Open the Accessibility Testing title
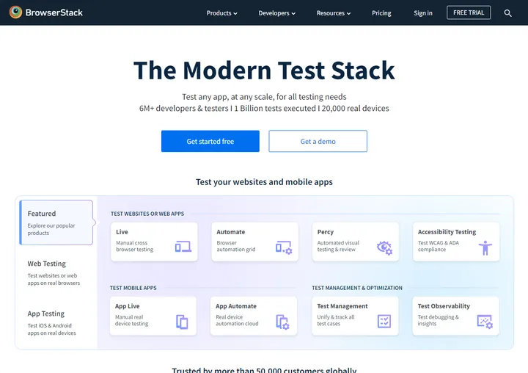This screenshot has height=373, width=528. [x=447, y=232]
